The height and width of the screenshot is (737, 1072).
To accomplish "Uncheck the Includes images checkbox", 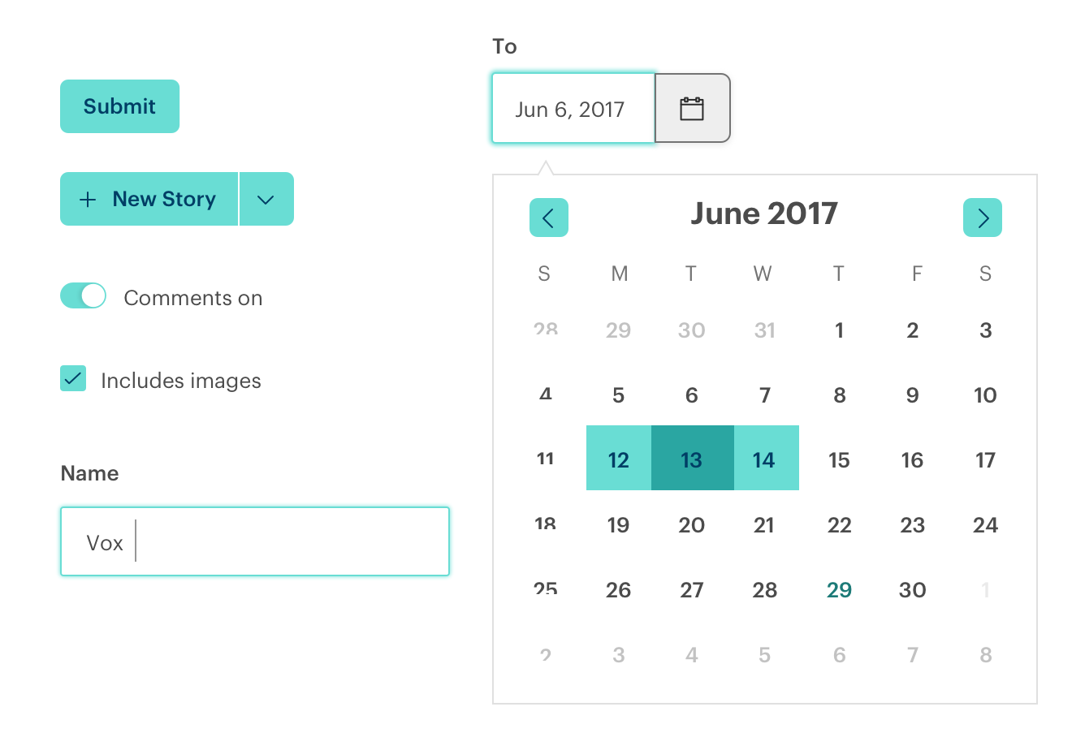I will (73, 379).
